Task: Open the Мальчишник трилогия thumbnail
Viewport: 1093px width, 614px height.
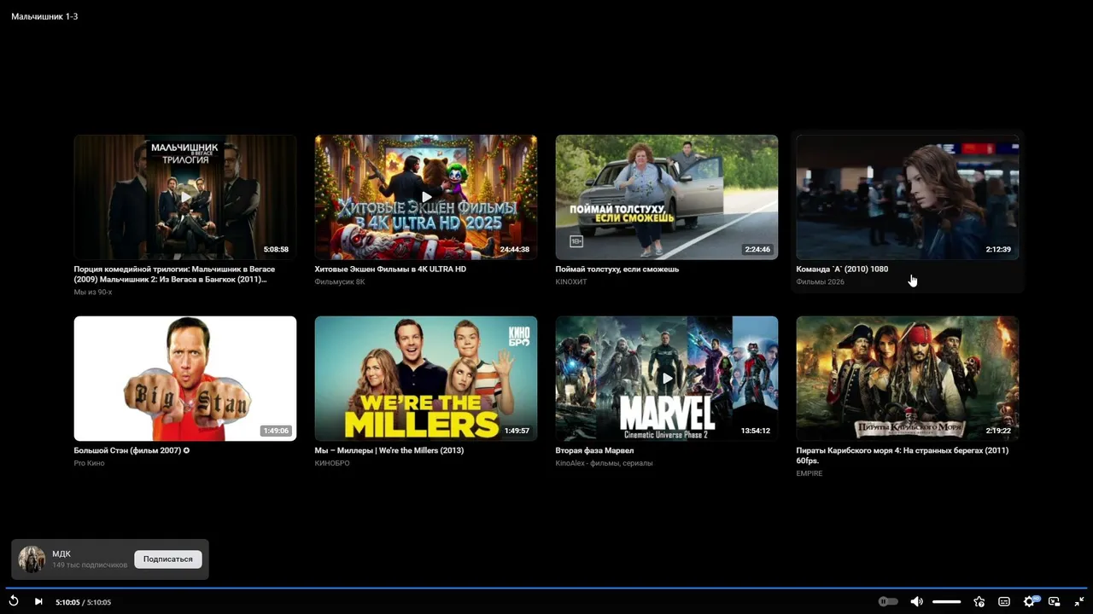Action: (185, 197)
